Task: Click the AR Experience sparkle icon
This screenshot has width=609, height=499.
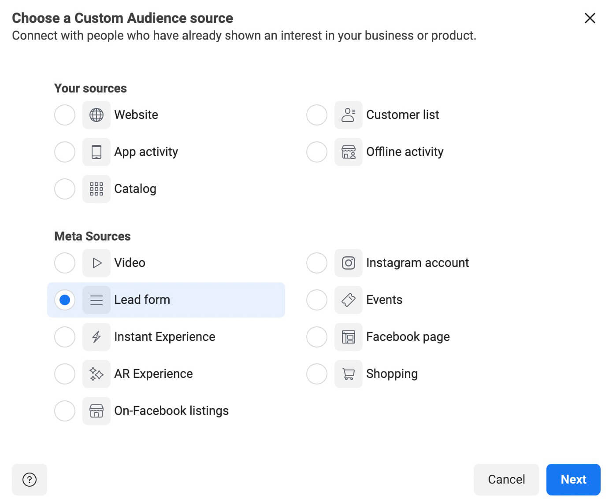Action: point(96,374)
